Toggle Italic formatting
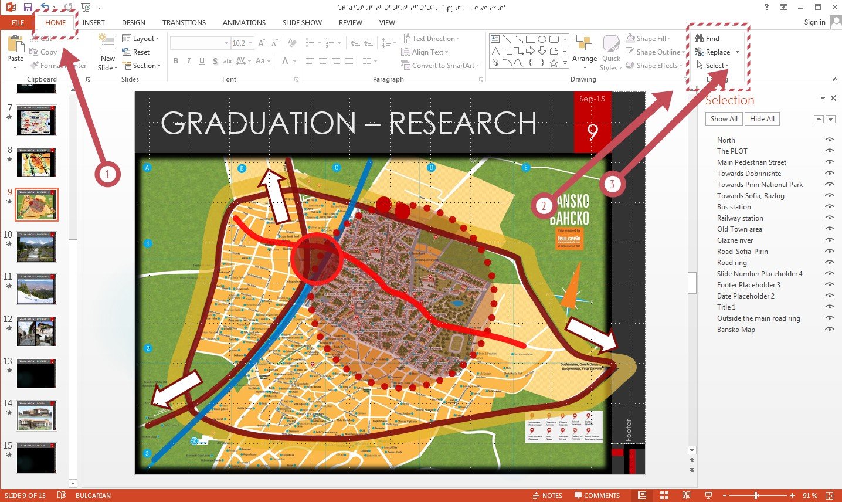 click(189, 61)
